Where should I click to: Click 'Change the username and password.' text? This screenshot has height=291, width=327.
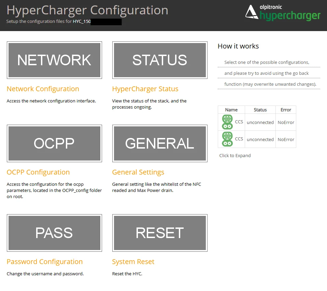click(x=45, y=274)
